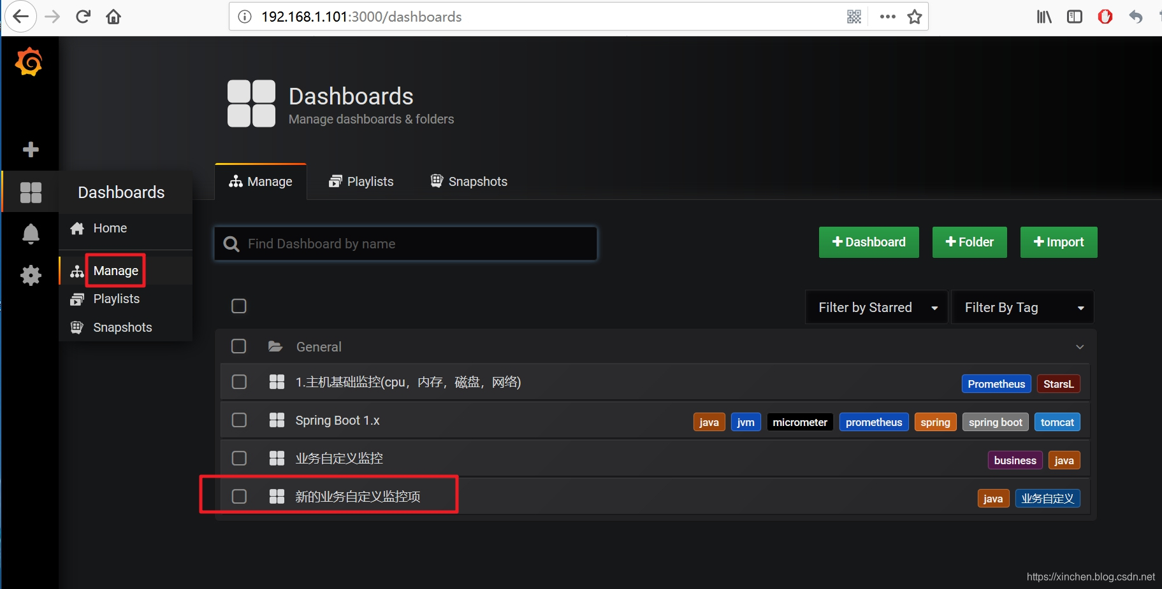The height and width of the screenshot is (589, 1162).
Task: Go to the browser home page icon
Action: point(113,17)
